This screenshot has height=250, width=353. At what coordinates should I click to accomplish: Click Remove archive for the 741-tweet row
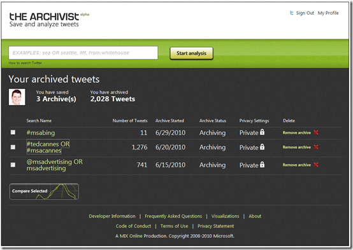297,165
